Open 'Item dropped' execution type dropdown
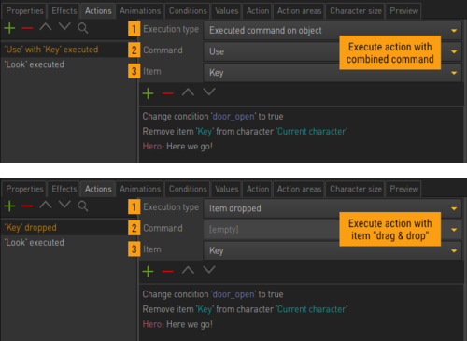This screenshot has width=467, height=341. 333,208
